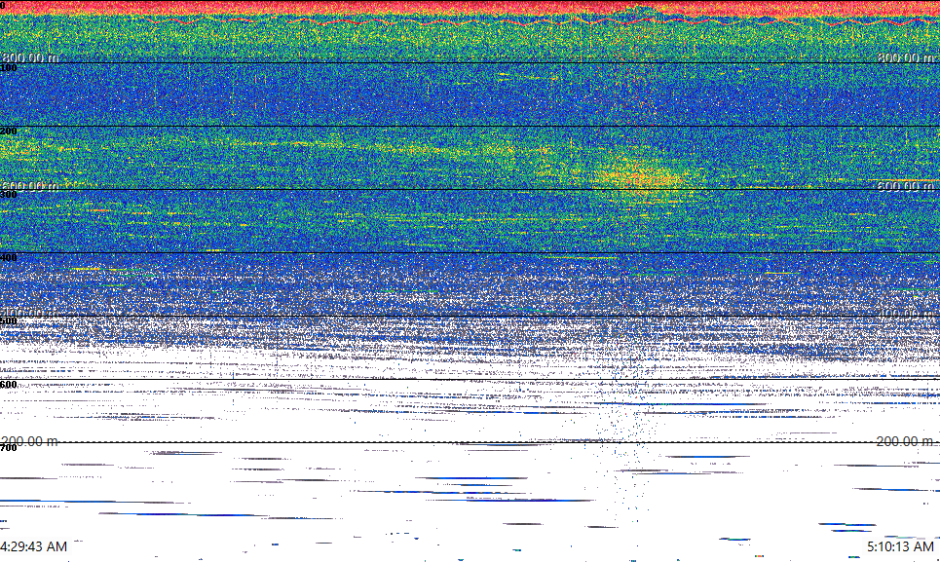Screen dimensions: 940x563
Task: Click the 5:10:13 AM end timestamp
Action: [900, 546]
